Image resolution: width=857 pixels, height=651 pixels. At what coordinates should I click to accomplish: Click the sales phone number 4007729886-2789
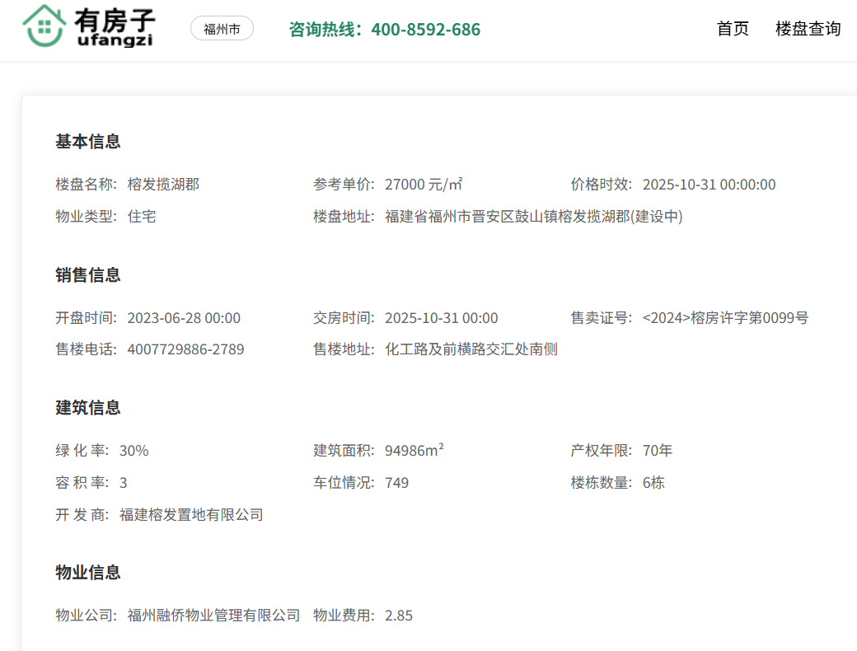point(185,349)
